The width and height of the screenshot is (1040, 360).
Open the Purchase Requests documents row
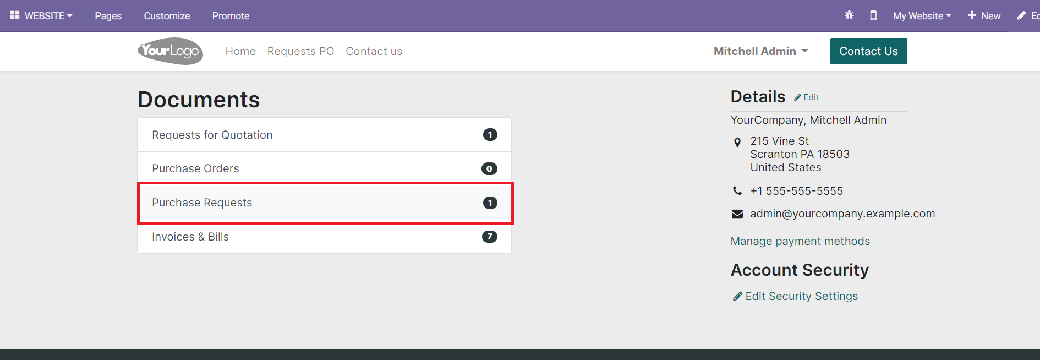click(325, 203)
